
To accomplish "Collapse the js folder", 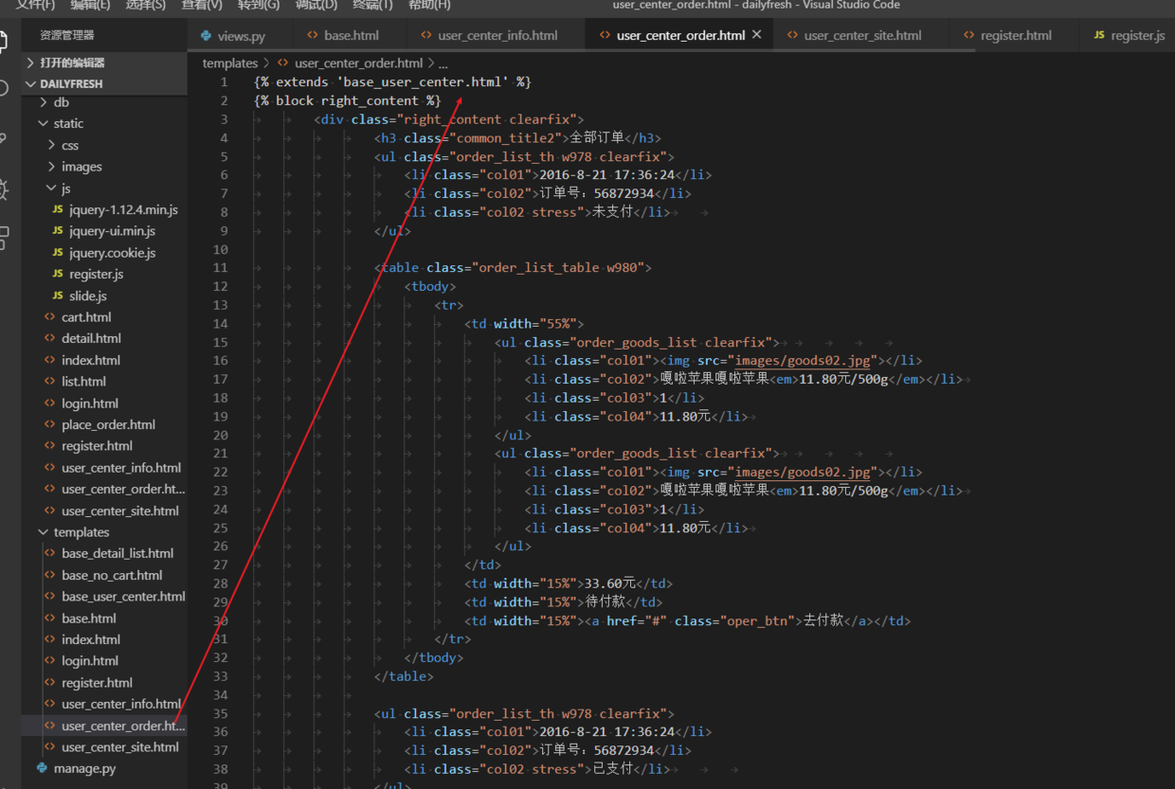I will pos(51,188).
